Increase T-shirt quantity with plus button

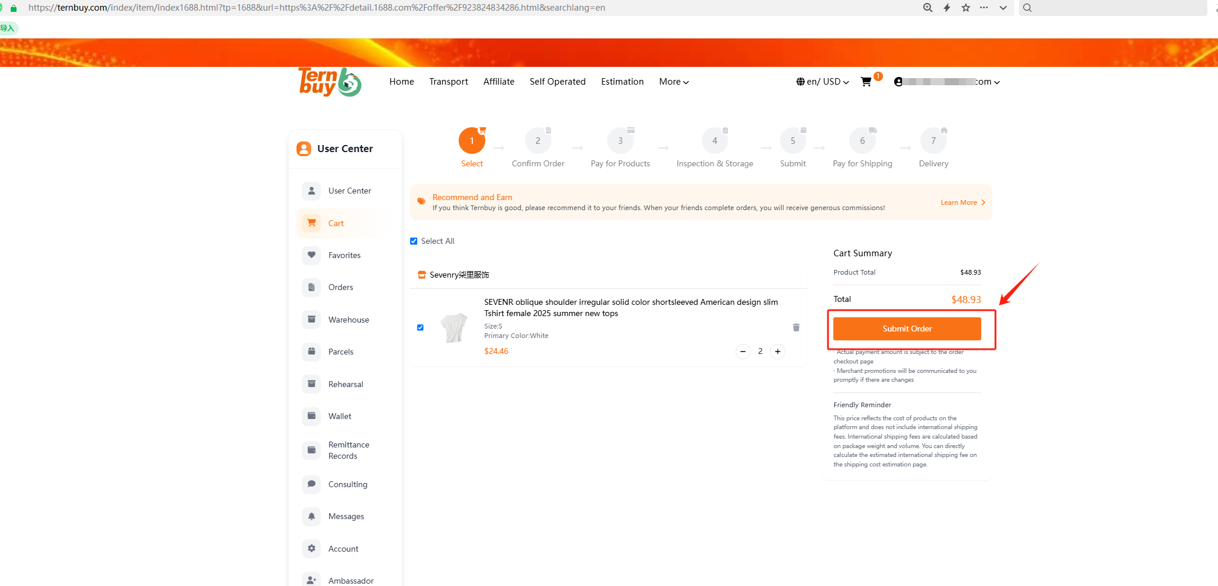coord(778,352)
